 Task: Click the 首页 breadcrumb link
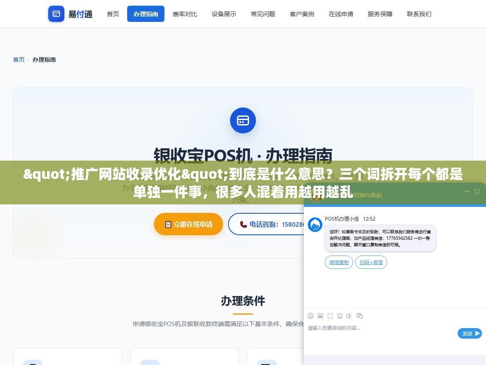tap(19, 60)
